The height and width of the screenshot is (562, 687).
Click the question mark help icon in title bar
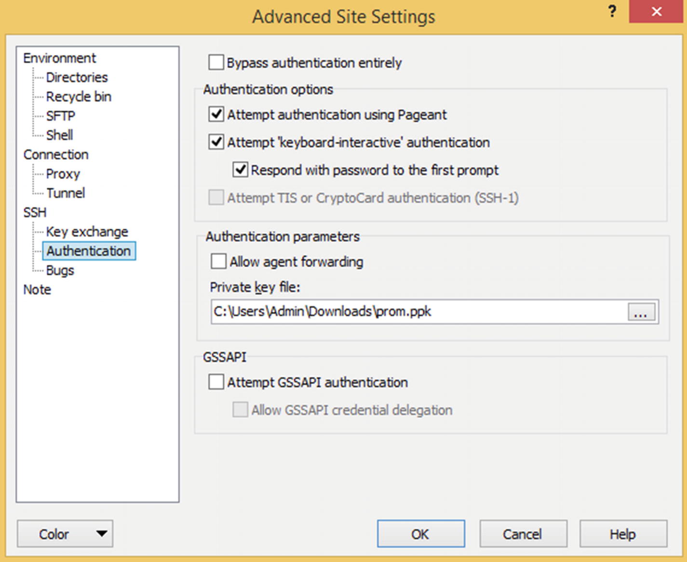(x=612, y=12)
